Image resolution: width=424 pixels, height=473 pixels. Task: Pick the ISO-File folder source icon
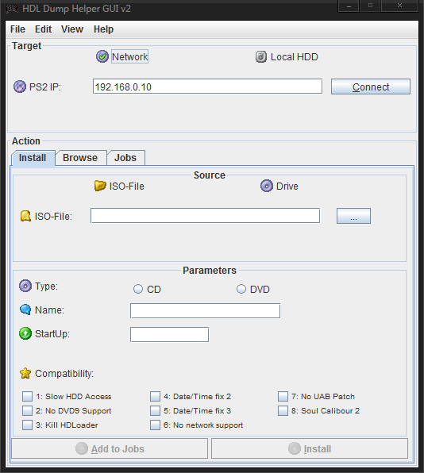click(x=100, y=186)
